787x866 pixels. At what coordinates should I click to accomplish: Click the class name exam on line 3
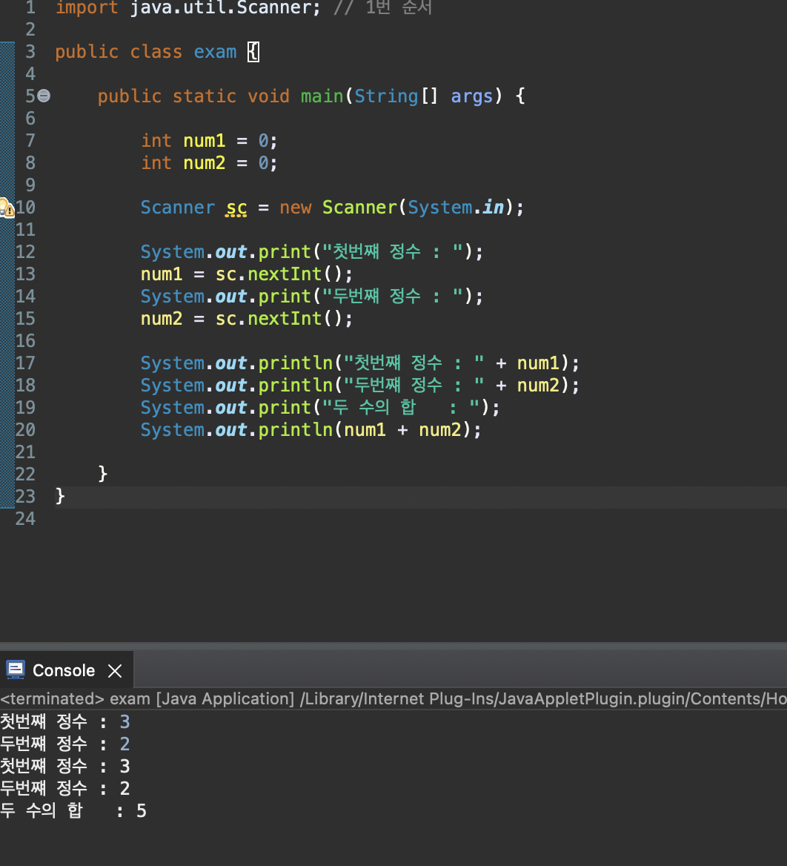(x=215, y=52)
